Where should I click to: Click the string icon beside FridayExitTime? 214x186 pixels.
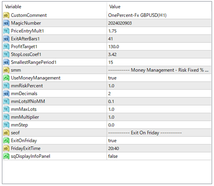click(x=6, y=148)
